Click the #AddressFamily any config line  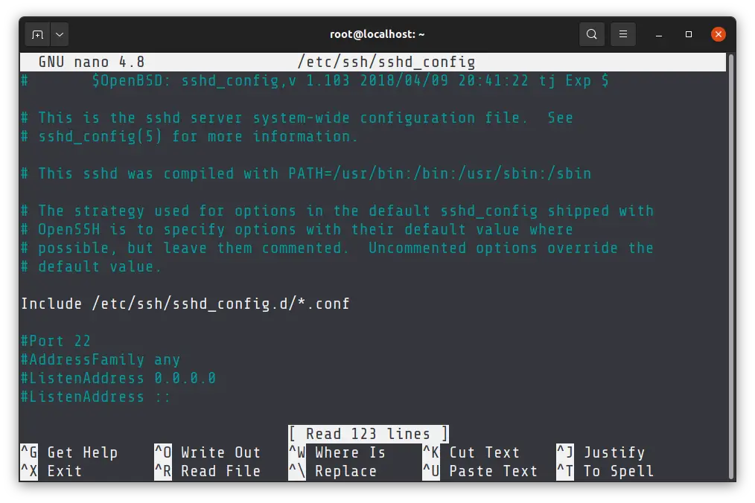click(99, 359)
